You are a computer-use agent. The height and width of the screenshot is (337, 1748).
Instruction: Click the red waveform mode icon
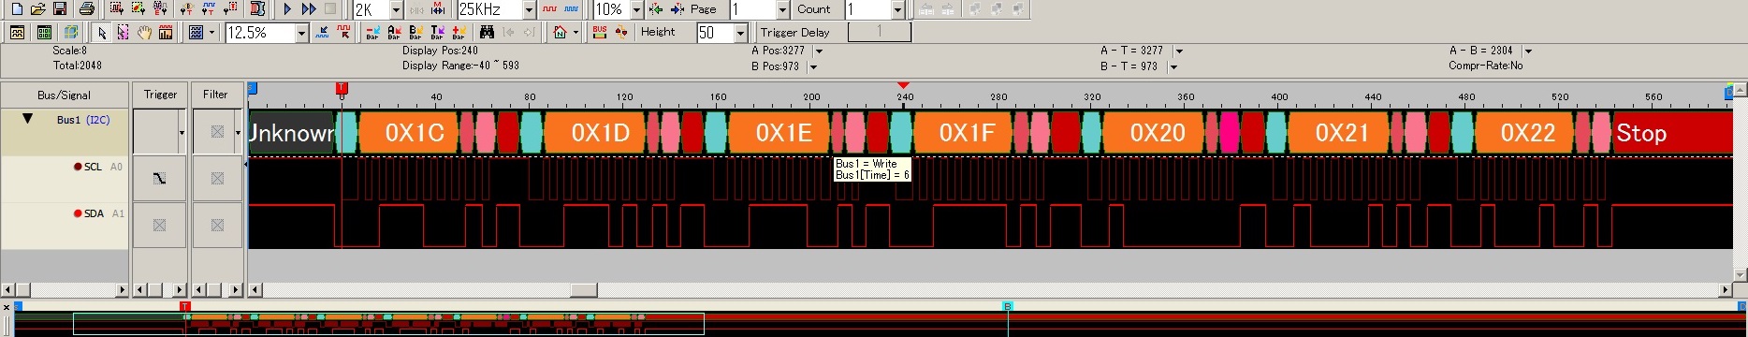549,9
